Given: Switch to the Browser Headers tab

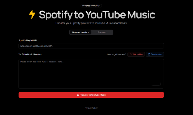Looking at the screenshot, I should click(x=80, y=32).
